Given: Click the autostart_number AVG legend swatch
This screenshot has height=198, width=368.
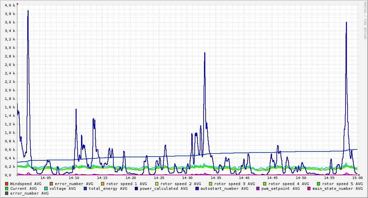Looking at the screenshot, I should 197,188.
